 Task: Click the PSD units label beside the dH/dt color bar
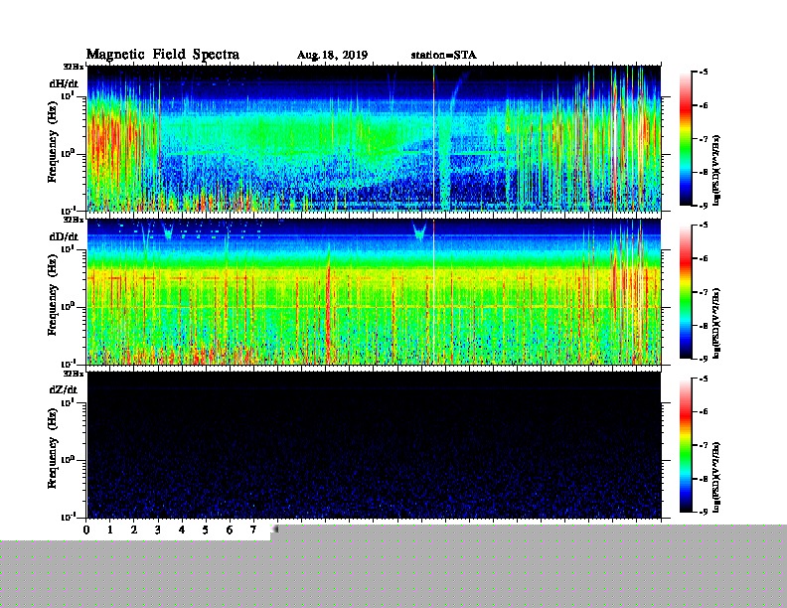(716, 170)
